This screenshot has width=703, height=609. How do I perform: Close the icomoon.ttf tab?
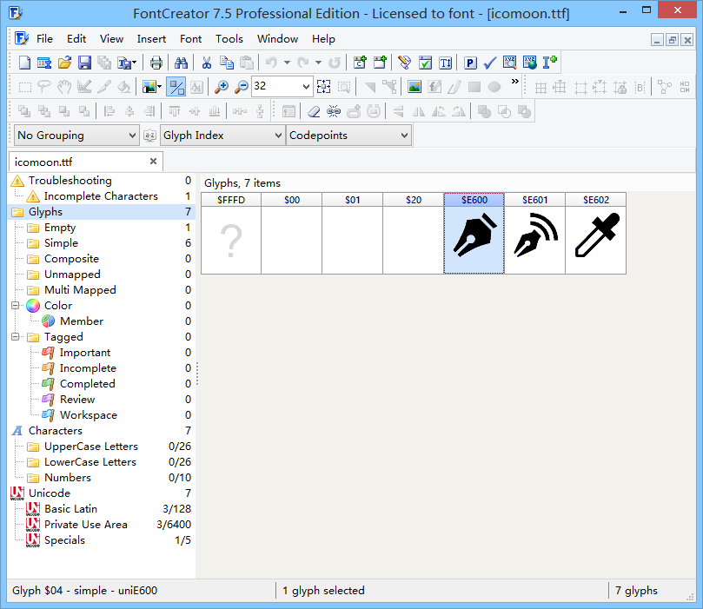(153, 162)
